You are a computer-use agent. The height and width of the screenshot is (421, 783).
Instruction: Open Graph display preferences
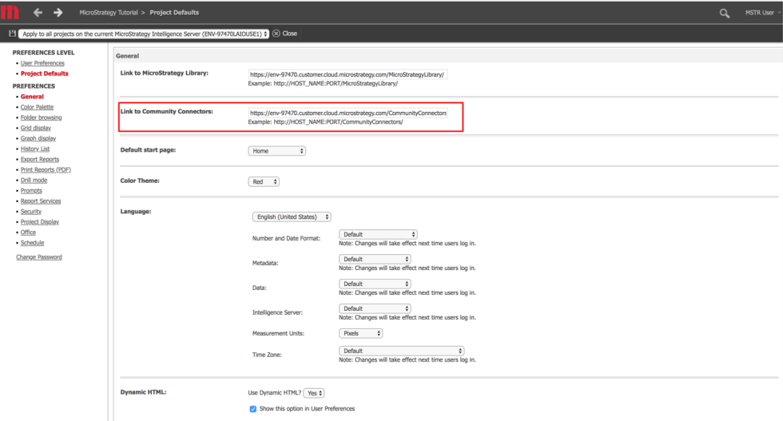[38, 138]
